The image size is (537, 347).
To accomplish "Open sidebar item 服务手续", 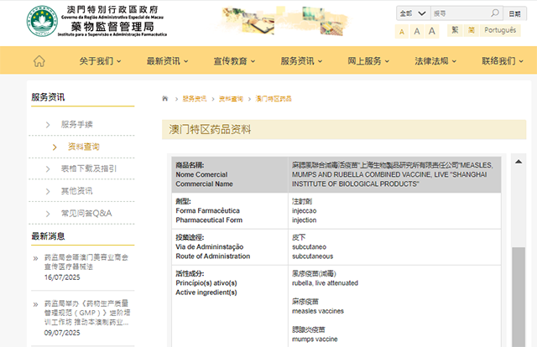I will pos(77,124).
